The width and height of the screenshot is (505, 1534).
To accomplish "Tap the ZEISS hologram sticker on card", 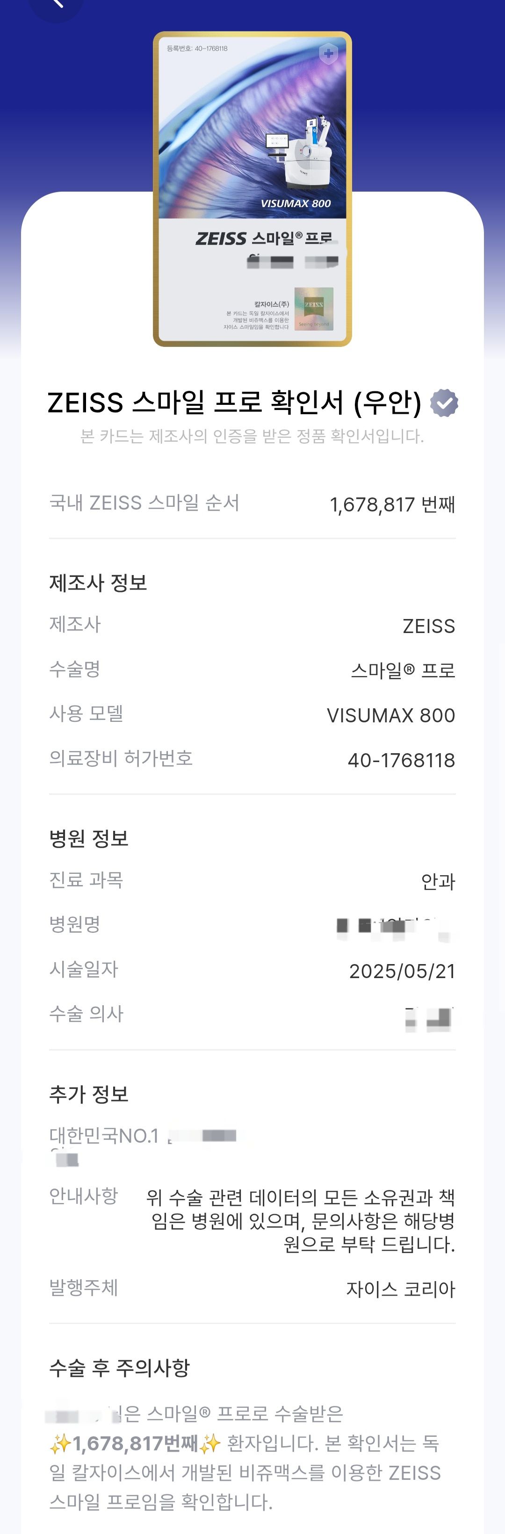I will (x=314, y=309).
